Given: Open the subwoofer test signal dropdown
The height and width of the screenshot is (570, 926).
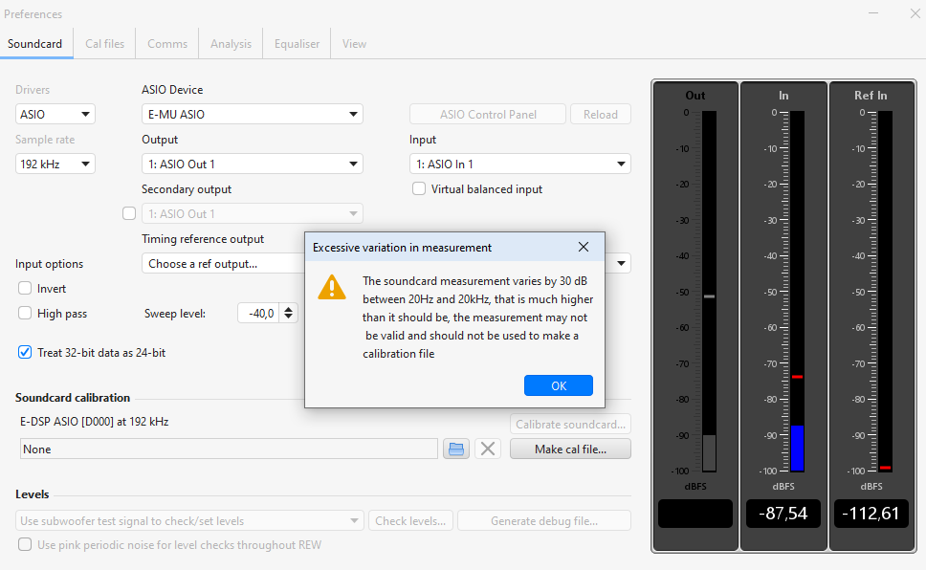Looking at the screenshot, I should click(189, 521).
